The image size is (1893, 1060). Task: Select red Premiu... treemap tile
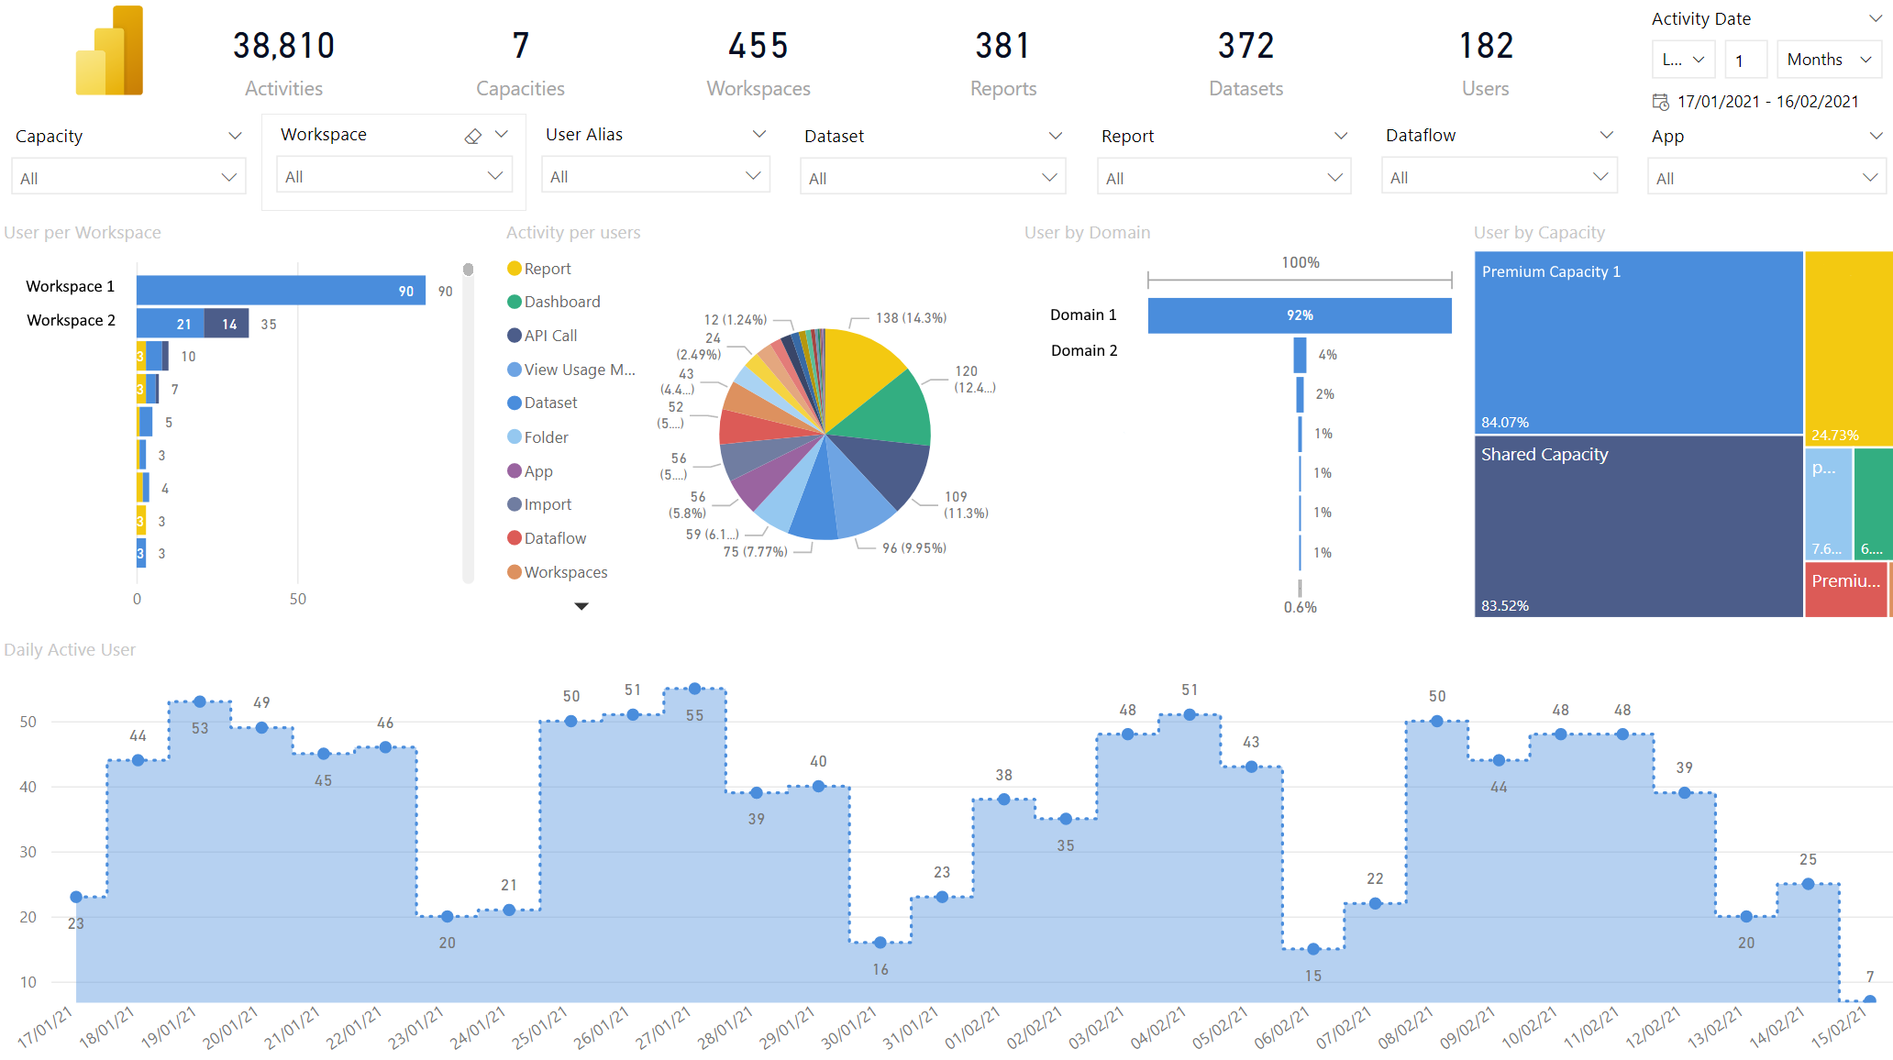pyautogui.click(x=1846, y=590)
